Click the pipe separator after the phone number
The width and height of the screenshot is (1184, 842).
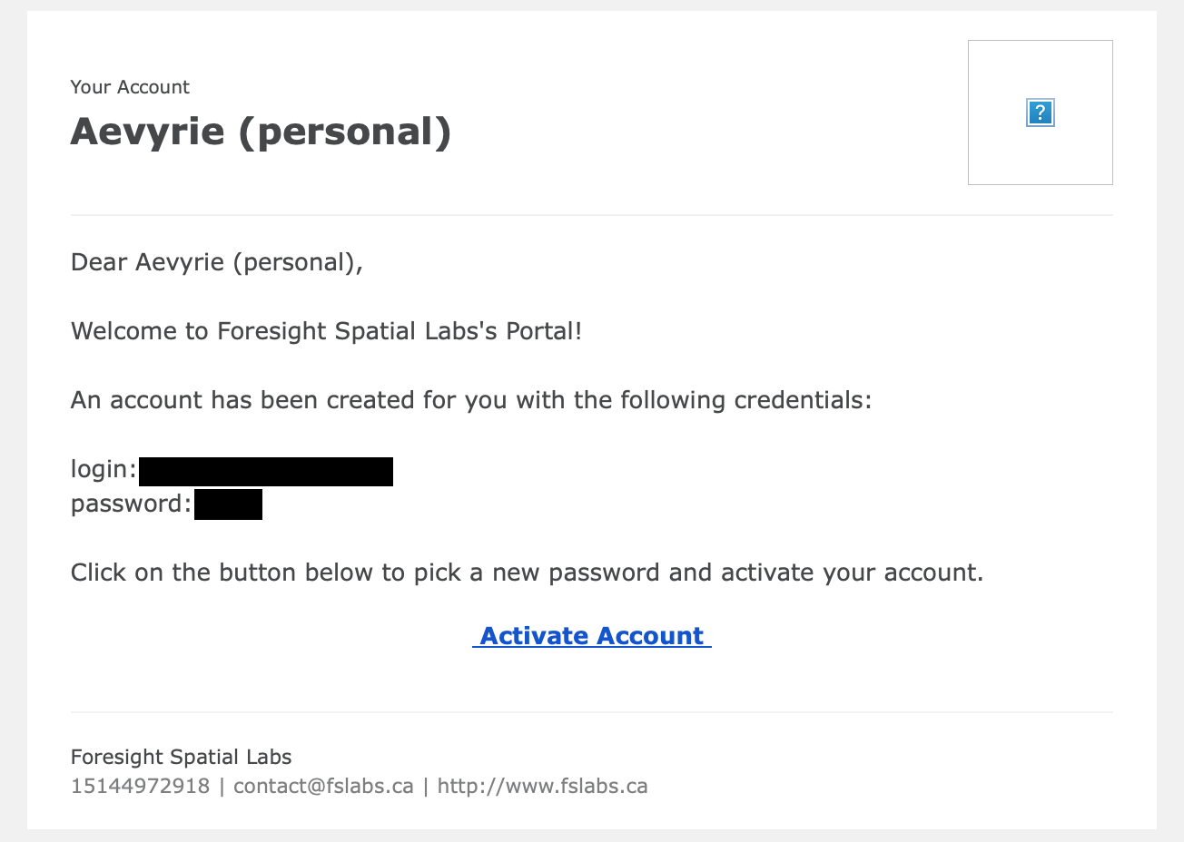(222, 786)
